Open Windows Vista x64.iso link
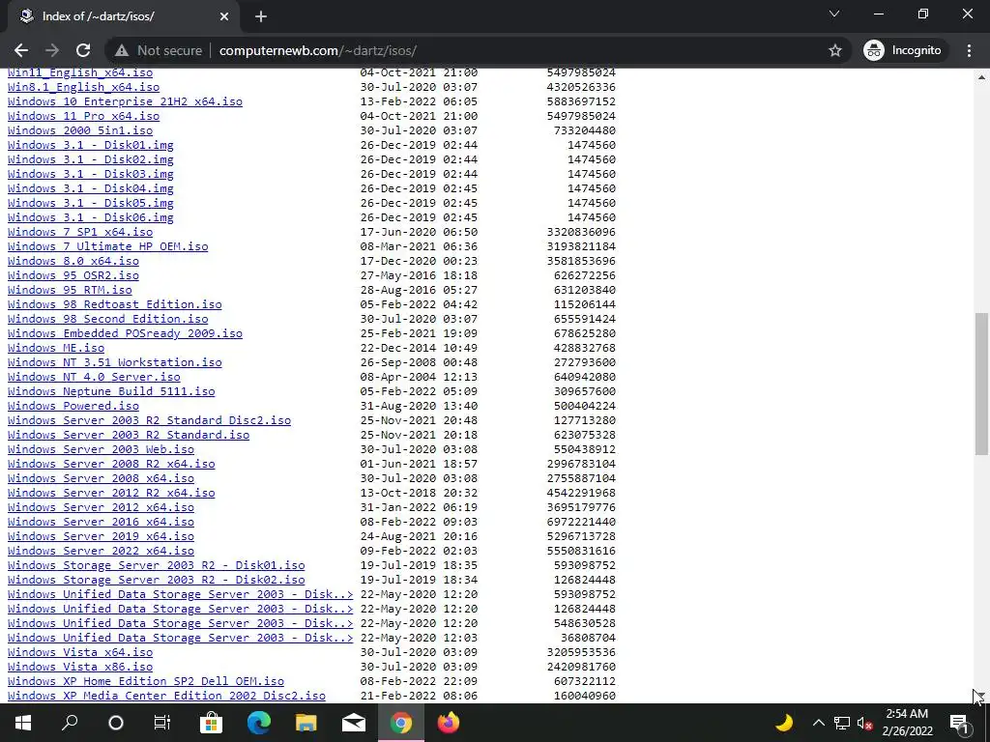This screenshot has height=742, width=990. [80, 653]
